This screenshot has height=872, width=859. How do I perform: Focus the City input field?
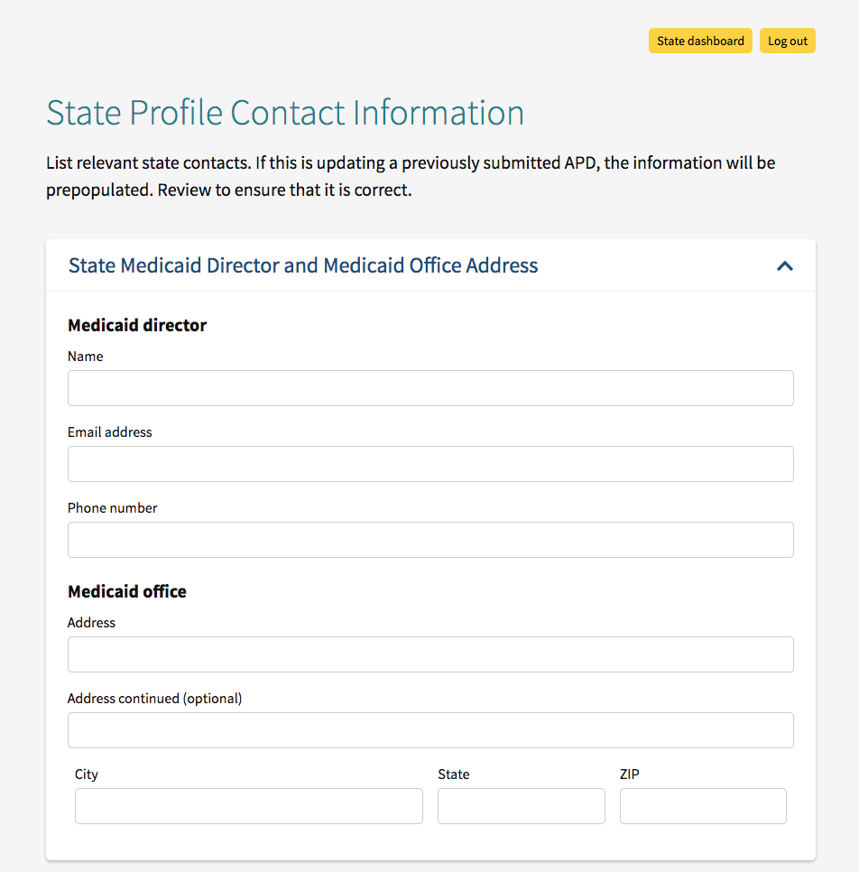(248, 805)
